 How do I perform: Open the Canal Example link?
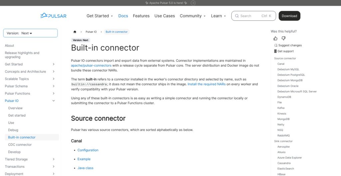pos(84,159)
